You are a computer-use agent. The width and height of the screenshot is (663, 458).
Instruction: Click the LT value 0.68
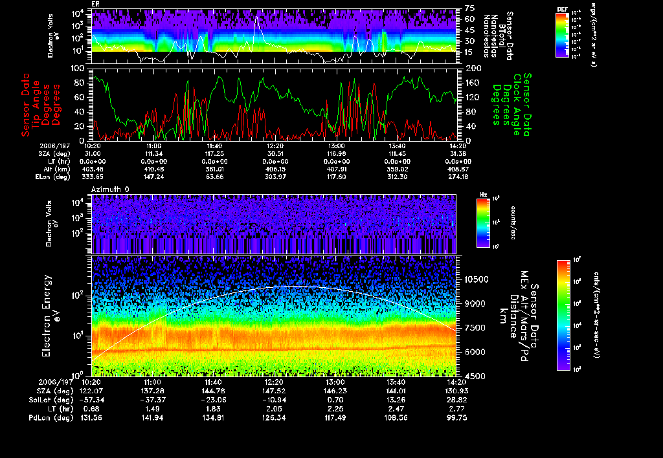pos(91,409)
